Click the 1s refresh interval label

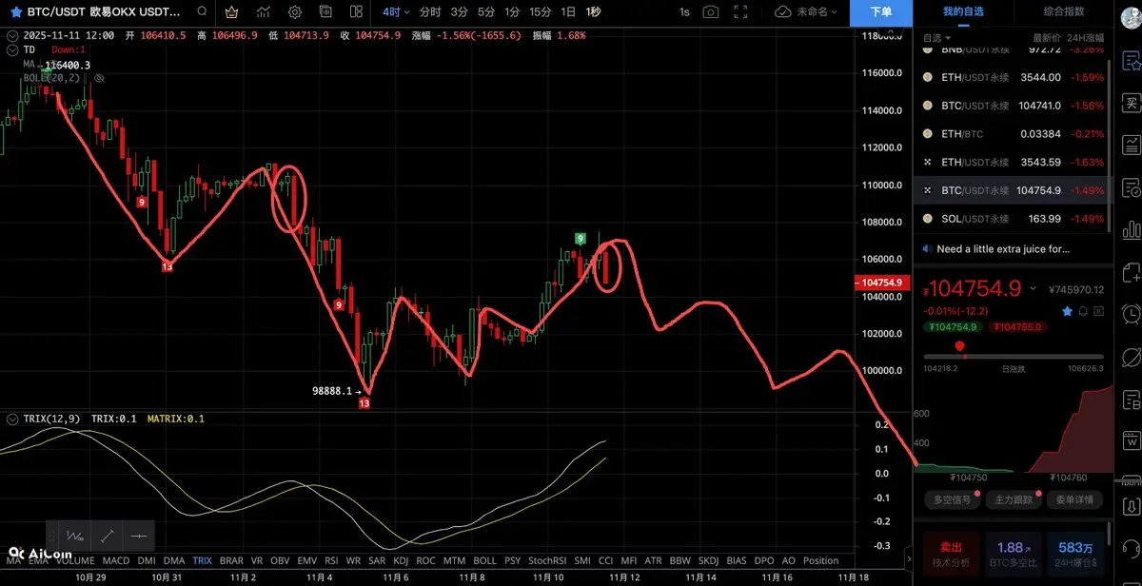pyautogui.click(x=684, y=12)
